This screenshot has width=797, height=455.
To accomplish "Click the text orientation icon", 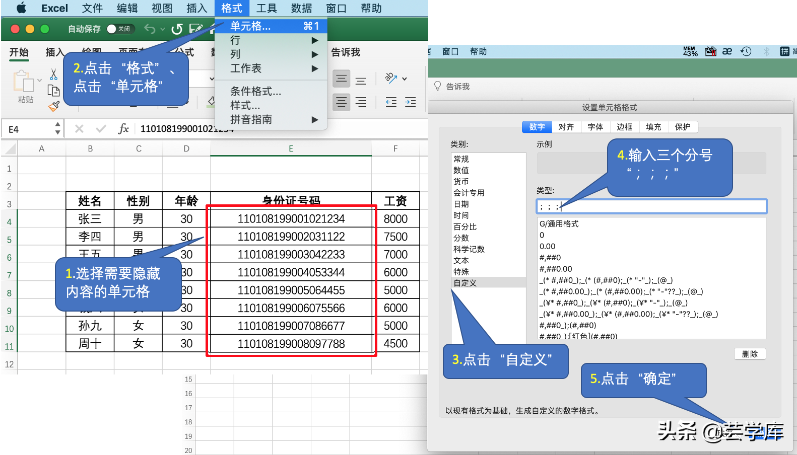I will click(x=391, y=78).
